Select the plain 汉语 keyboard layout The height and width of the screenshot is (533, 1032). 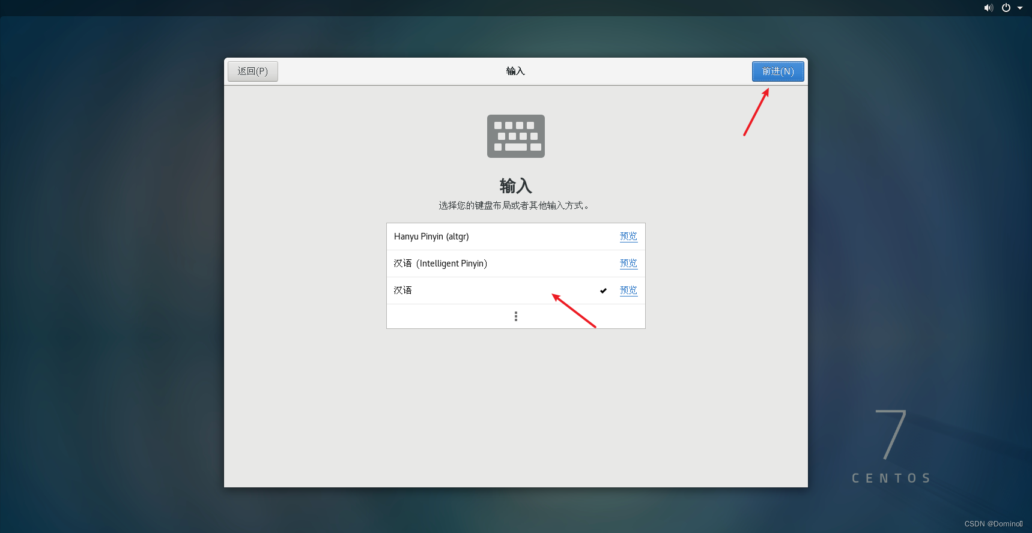tap(515, 291)
